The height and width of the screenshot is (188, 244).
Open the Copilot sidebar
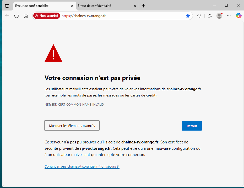(238, 16)
